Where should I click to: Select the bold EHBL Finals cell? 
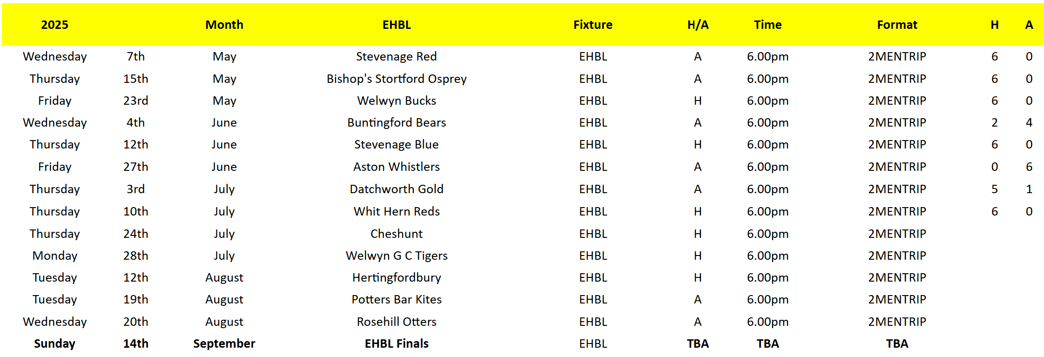(x=397, y=344)
